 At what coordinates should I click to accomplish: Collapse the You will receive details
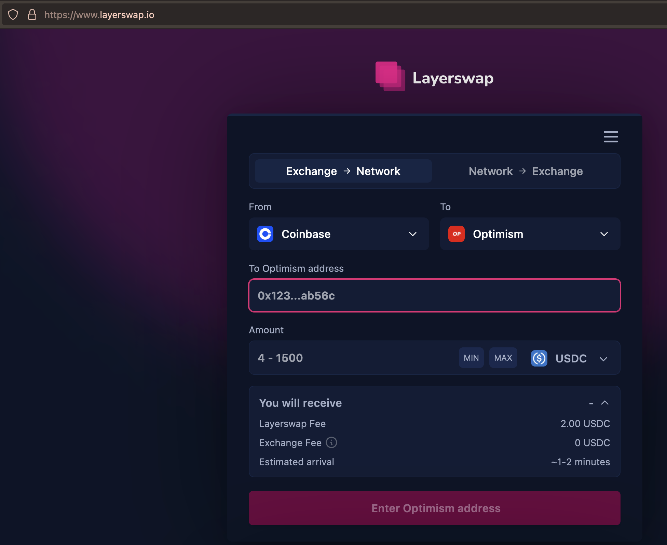pyautogui.click(x=604, y=403)
